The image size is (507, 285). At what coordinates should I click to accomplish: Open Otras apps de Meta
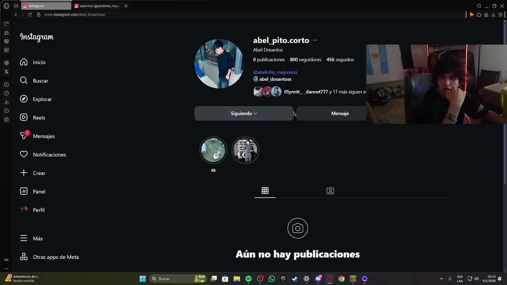[x=50, y=257]
